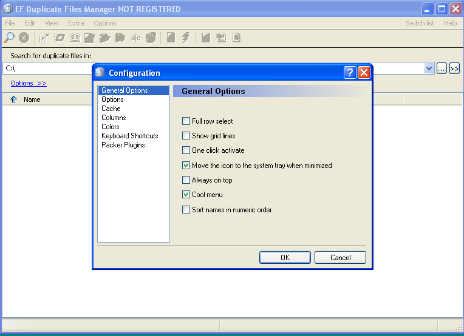Open the Switch list menu
The height and width of the screenshot is (336, 464).
tap(420, 23)
